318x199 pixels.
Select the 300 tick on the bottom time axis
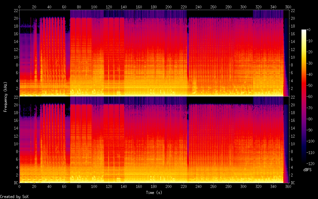click(x=243, y=186)
